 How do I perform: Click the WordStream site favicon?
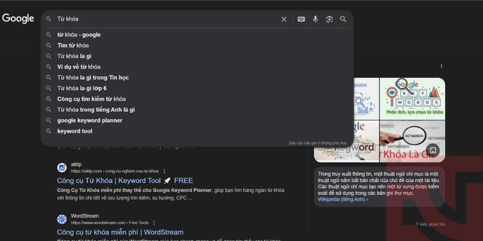click(62, 219)
